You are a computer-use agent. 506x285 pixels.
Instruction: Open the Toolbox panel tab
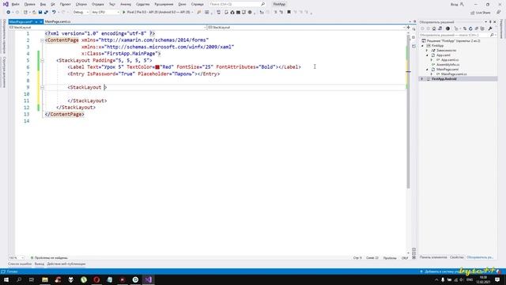point(433,257)
